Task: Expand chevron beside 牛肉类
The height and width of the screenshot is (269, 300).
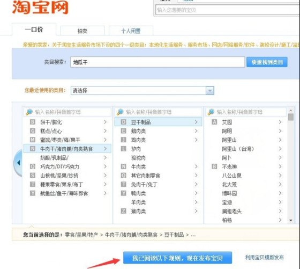Action: [196, 166]
